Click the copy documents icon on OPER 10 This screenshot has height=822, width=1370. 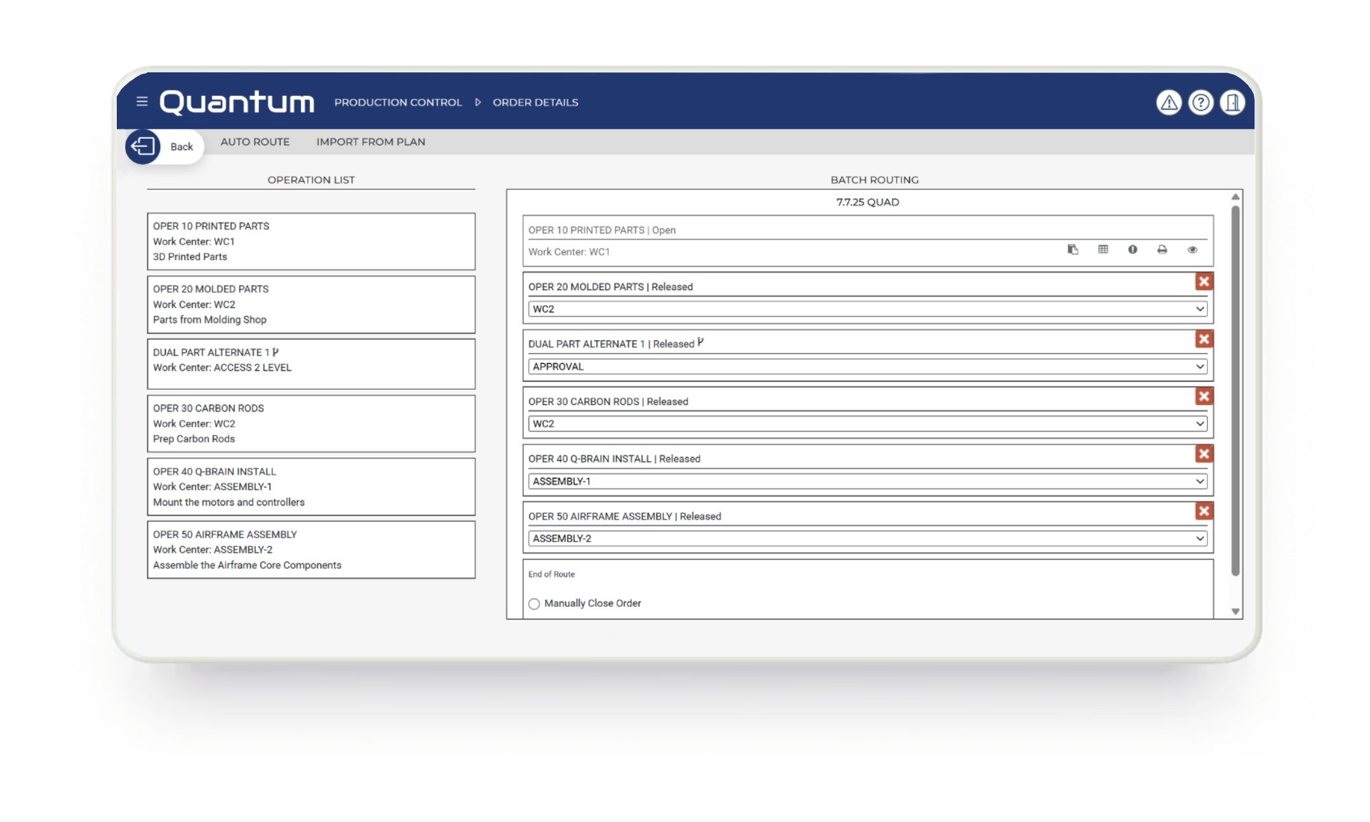(x=1073, y=249)
